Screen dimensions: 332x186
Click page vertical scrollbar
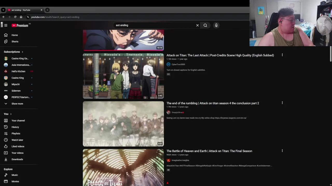(x=331, y=54)
